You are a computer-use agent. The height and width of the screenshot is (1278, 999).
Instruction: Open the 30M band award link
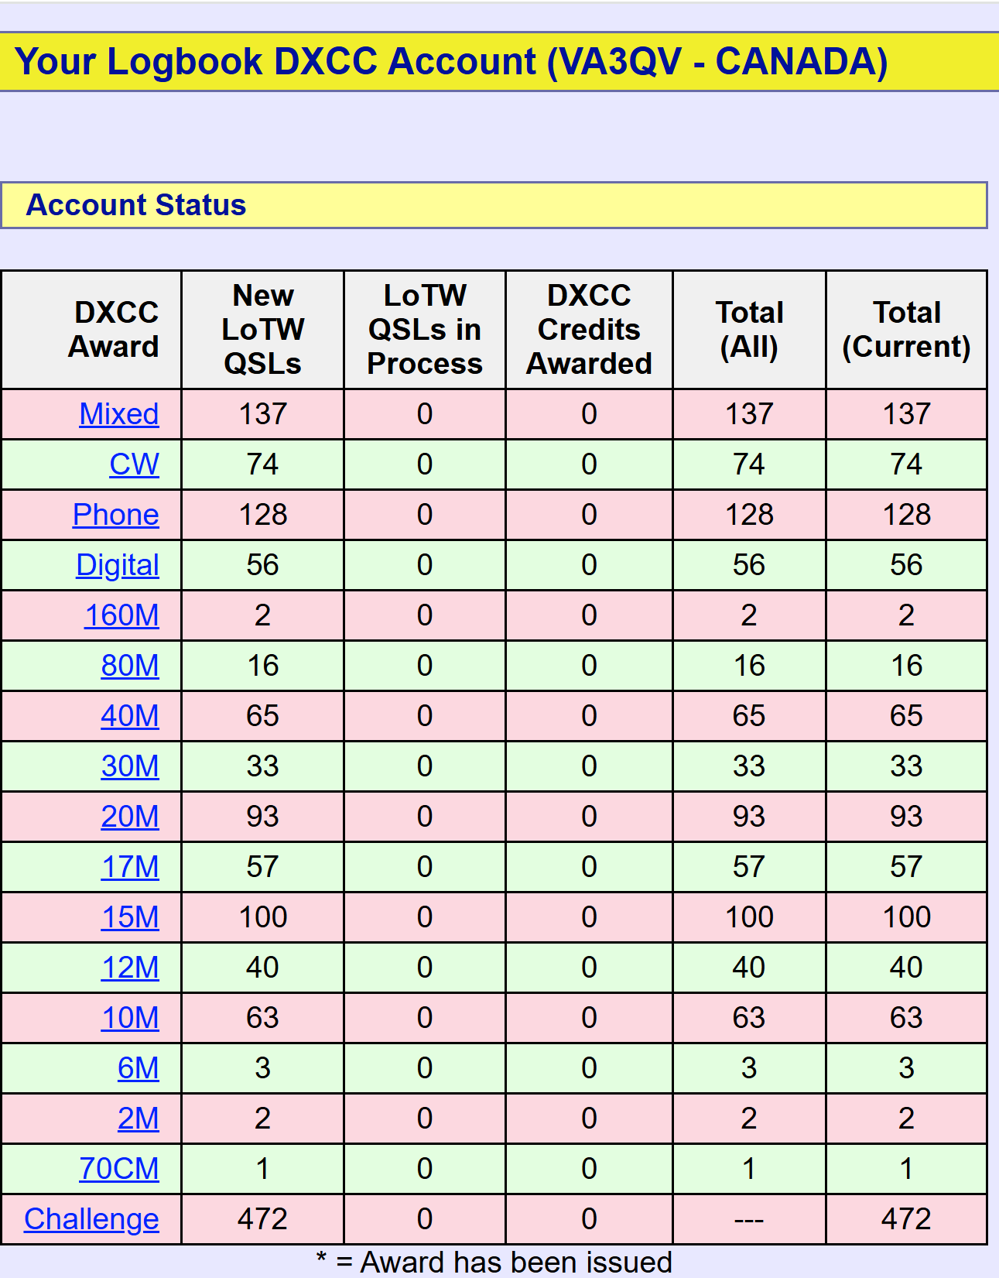click(x=130, y=766)
